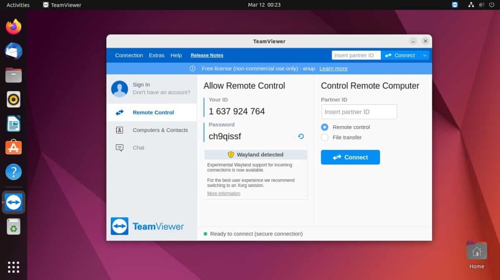
Task: Launch Firefox from the dock
Action: pos(13,26)
